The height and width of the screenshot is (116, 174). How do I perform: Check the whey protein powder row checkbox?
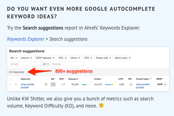click(x=10, y=85)
